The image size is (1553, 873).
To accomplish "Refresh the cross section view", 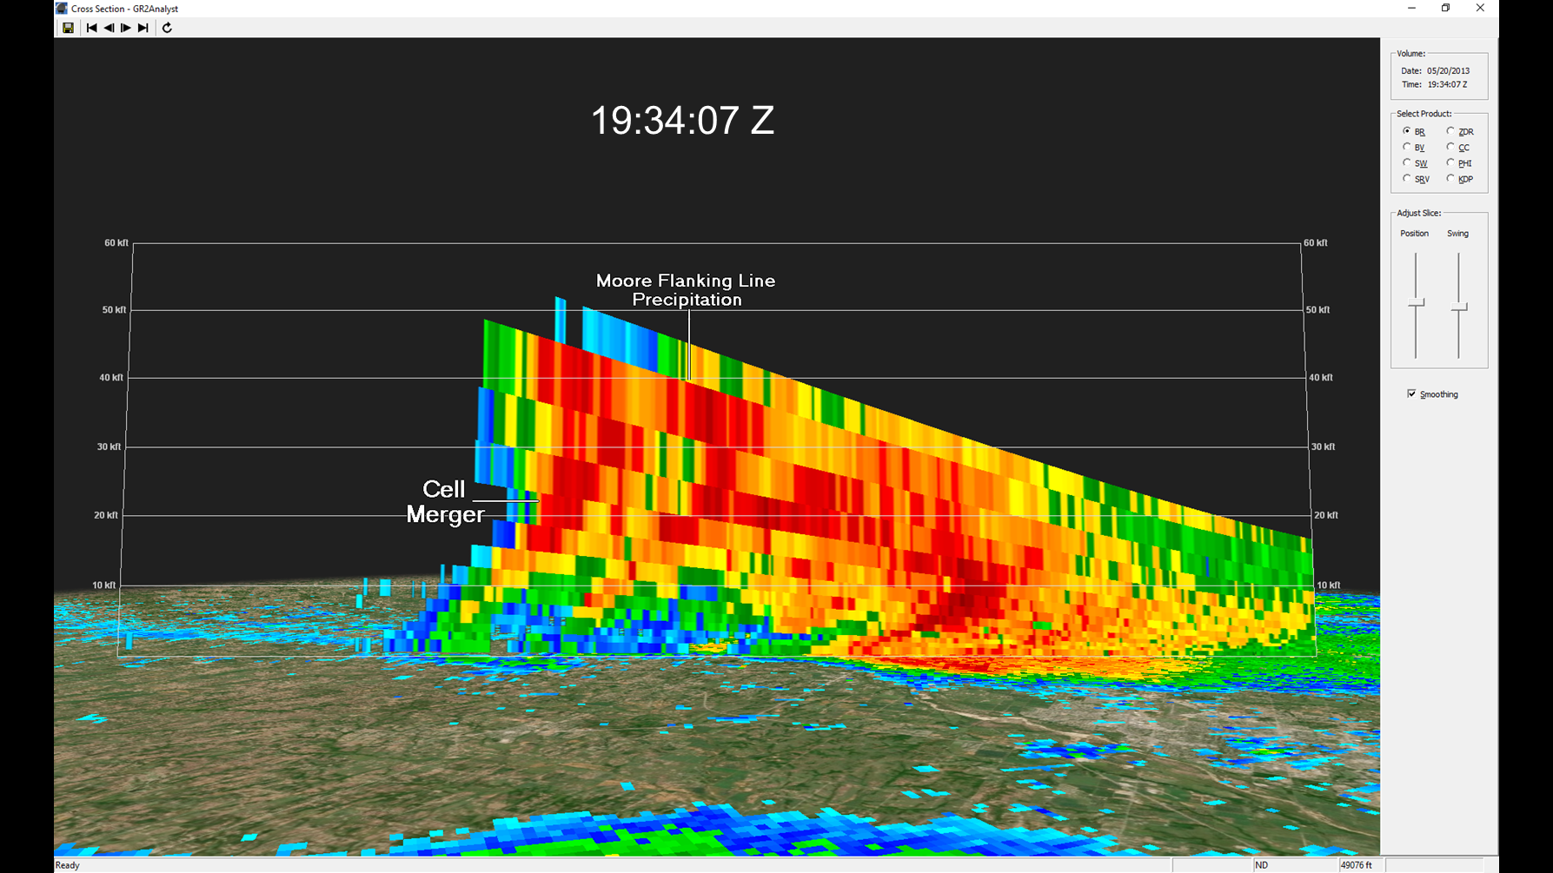I will 167,28.
